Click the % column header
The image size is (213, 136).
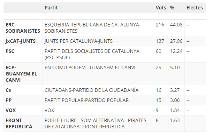click(172, 8)
